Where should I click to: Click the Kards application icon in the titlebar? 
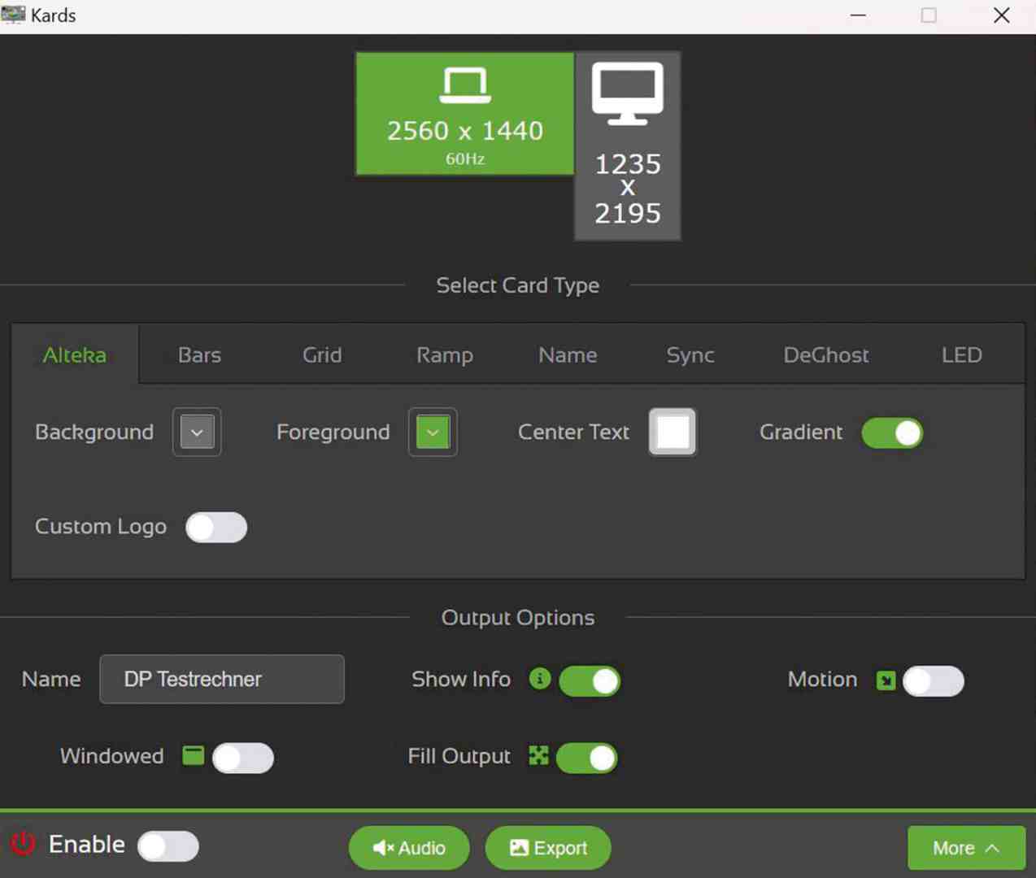coord(13,15)
